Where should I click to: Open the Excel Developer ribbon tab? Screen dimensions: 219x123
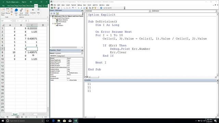click(36, 6)
